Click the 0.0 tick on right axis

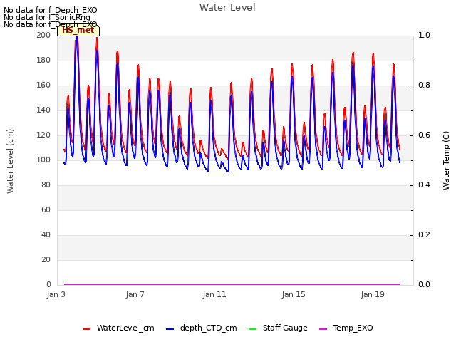(424, 285)
